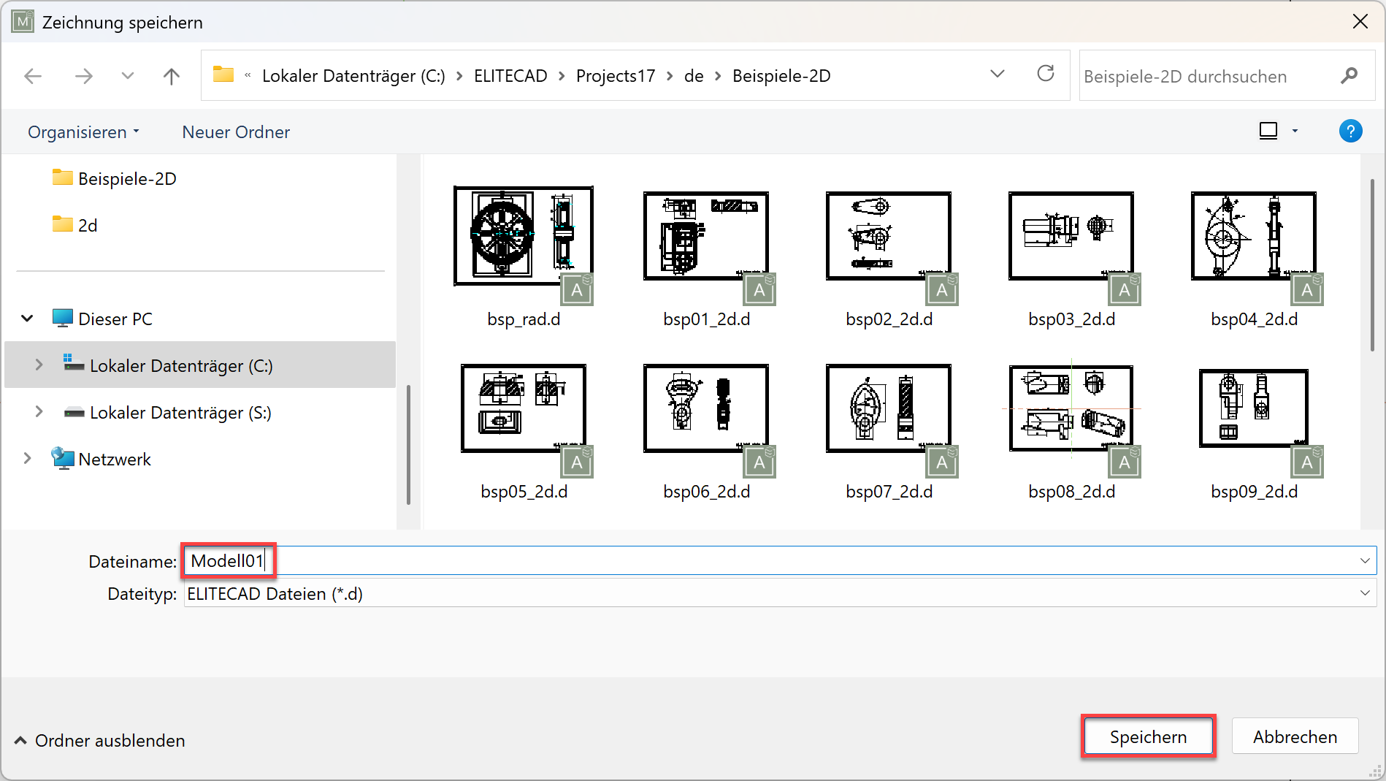The image size is (1386, 781).
Task: Change the view layout icon
Action: tap(1268, 132)
